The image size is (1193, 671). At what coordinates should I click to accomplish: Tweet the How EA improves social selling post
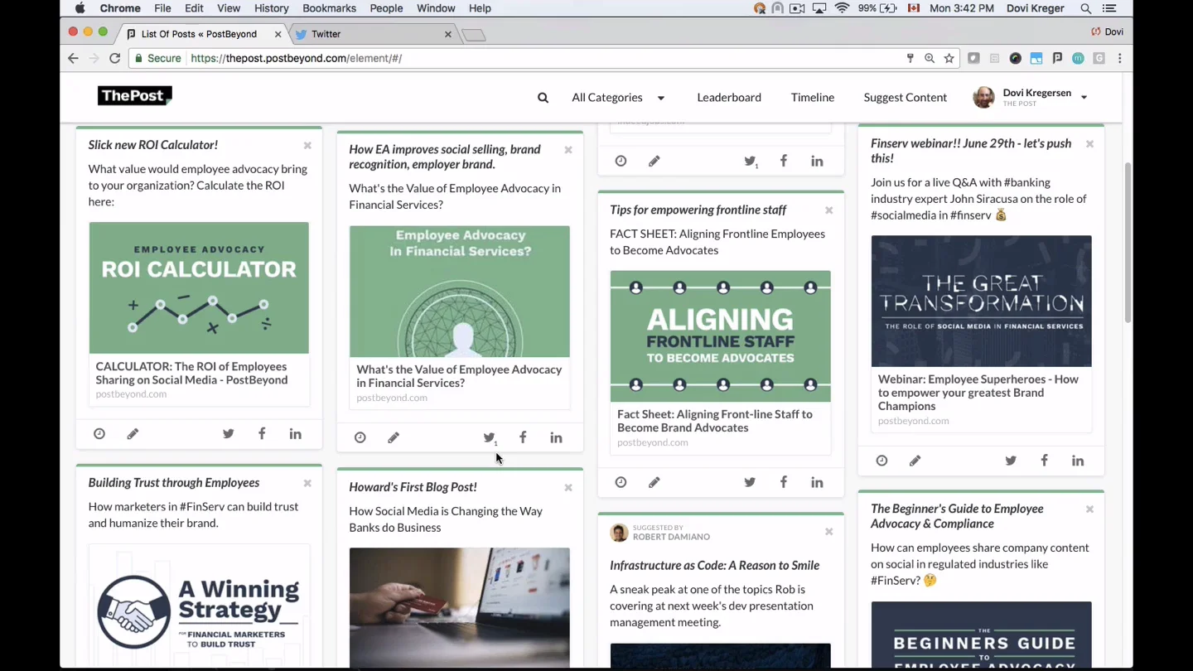pos(490,437)
